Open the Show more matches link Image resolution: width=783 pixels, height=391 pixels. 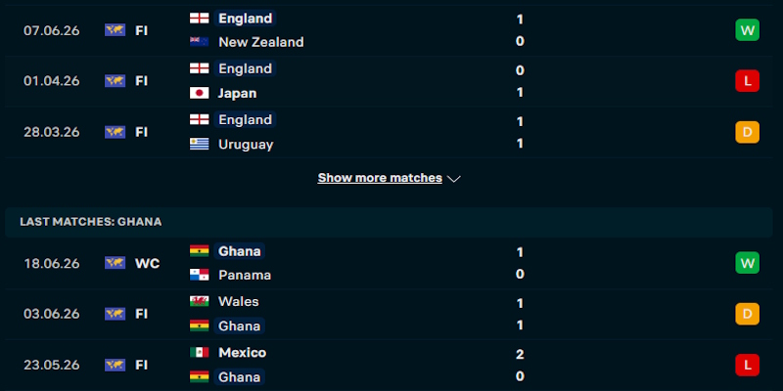[x=380, y=178]
